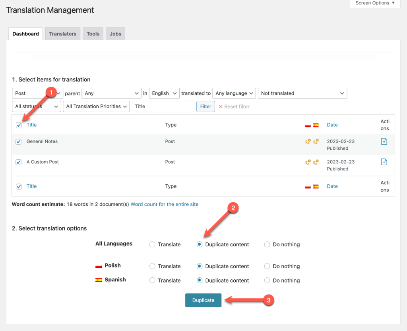Viewport: 407px width, 331px height.
Task: Open the Jobs tab
Action: [x=115, y=34]
